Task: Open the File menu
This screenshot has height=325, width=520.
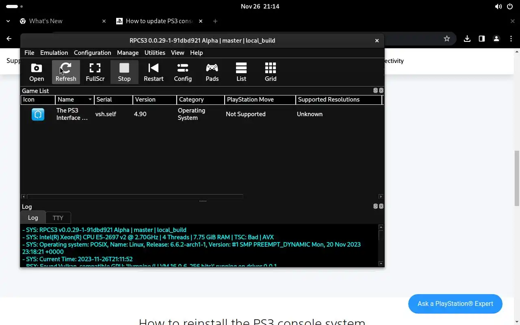Action: point(29,53)
